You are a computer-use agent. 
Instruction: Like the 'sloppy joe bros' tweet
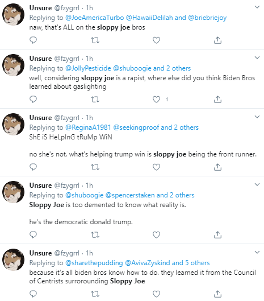(x=156, y=40)
